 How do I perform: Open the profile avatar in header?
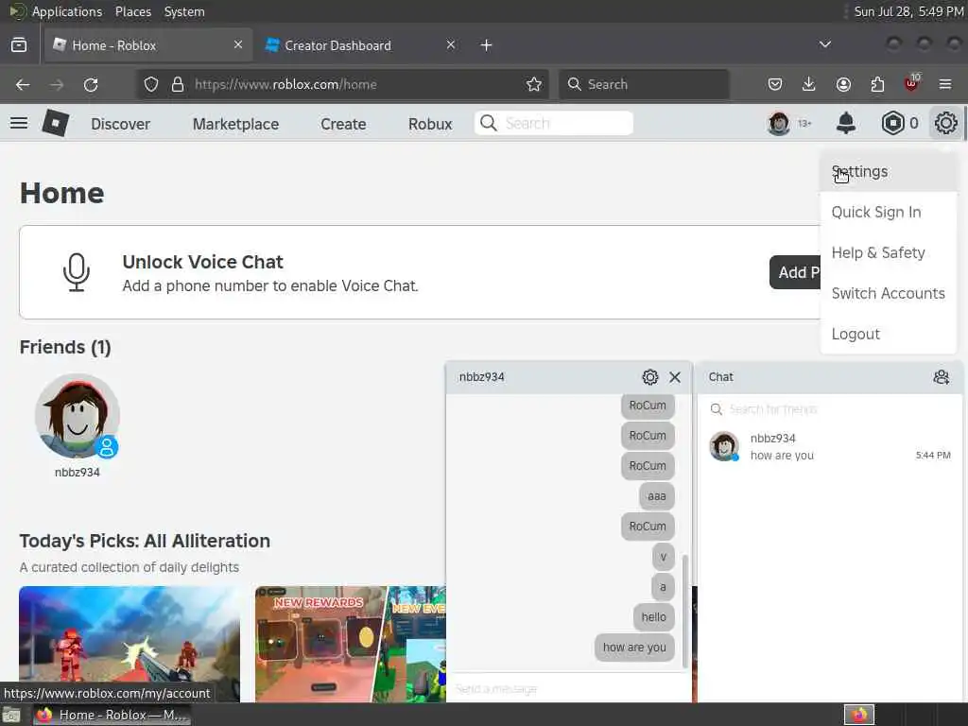[779, 124]
